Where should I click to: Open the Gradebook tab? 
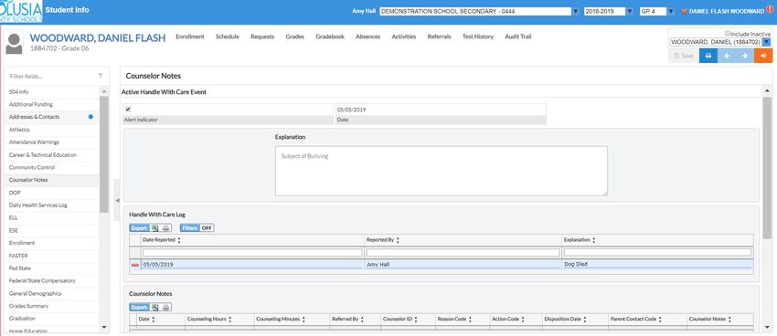[x=330, y=37]
